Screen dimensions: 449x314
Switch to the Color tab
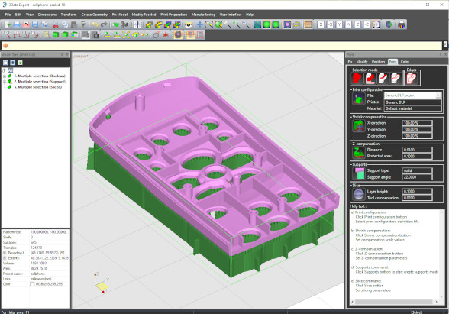pyautogui.click(x=405, y=62)
